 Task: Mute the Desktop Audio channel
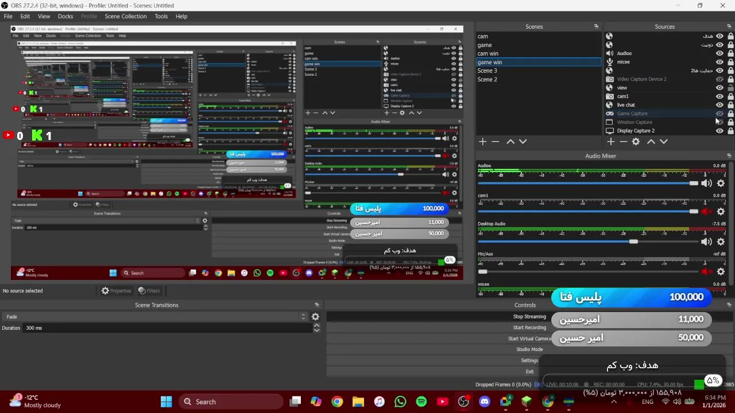tap(706, 242)
